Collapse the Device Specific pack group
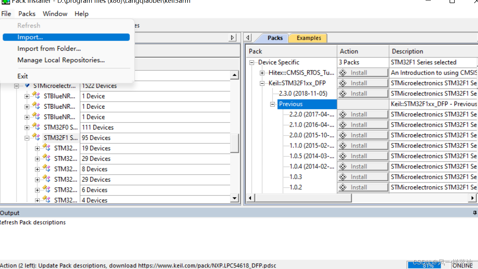478x269 pixels. click(252, 62)
